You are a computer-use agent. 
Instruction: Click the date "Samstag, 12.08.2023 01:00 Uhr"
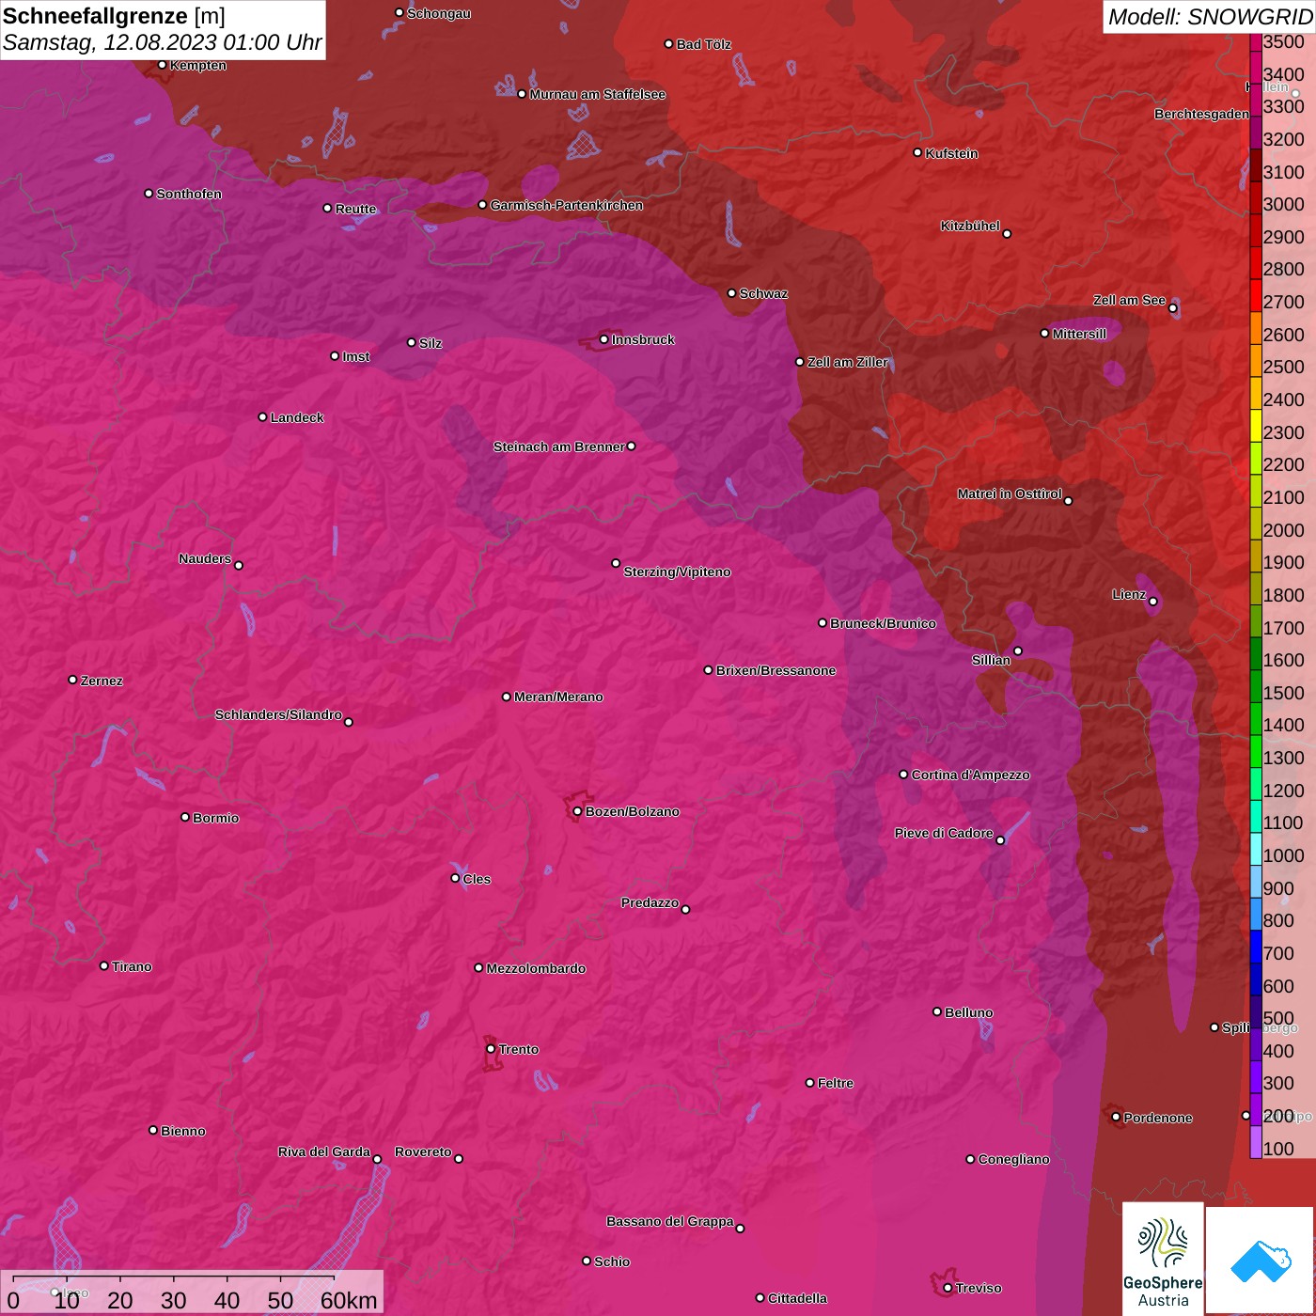coord(163,43)
